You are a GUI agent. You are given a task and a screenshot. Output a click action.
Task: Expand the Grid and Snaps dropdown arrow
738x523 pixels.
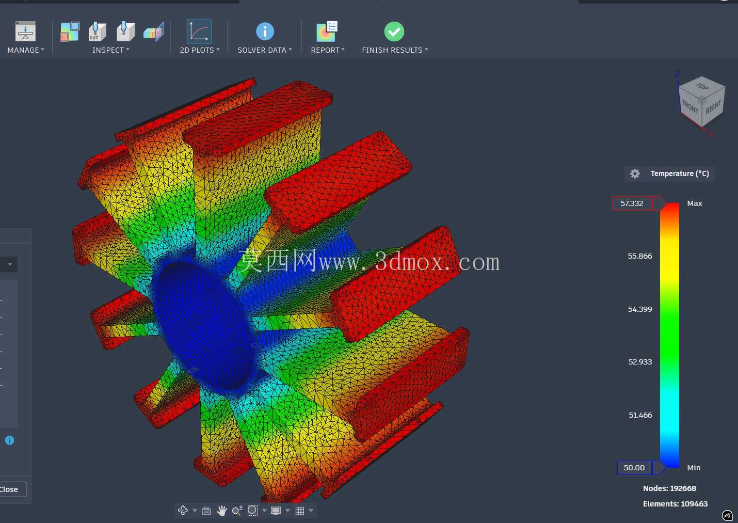[x=311, y=511]
